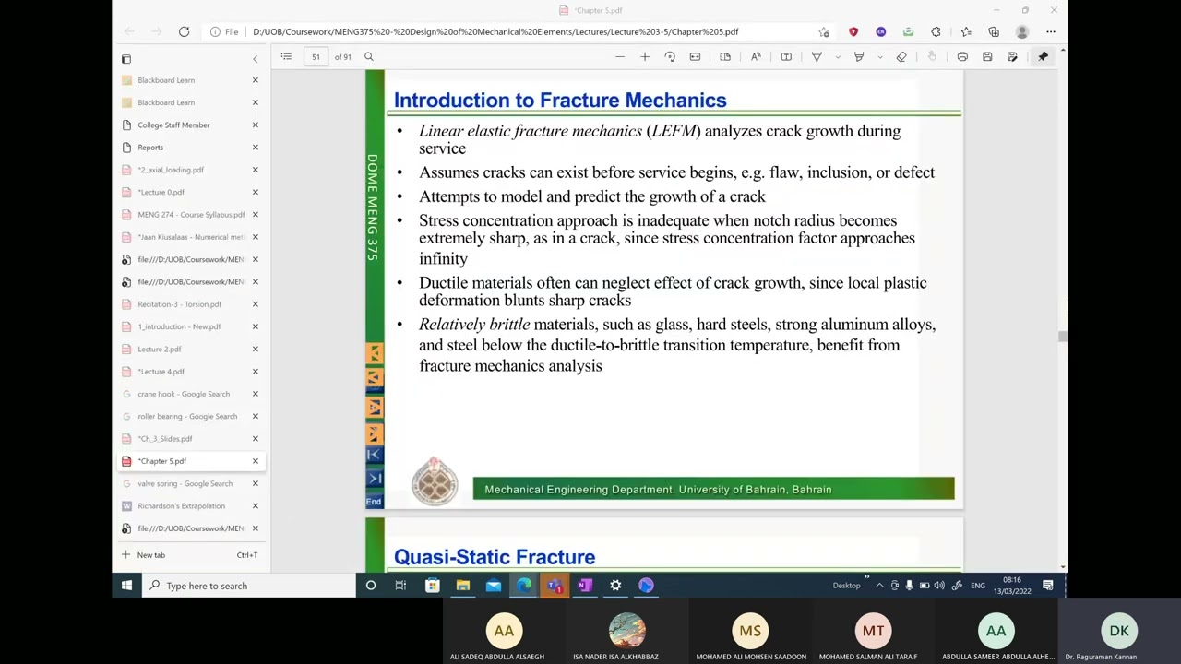Close the Reports tab
The width and height of the screenshot is (1181, 664).
tap(256, 148)
